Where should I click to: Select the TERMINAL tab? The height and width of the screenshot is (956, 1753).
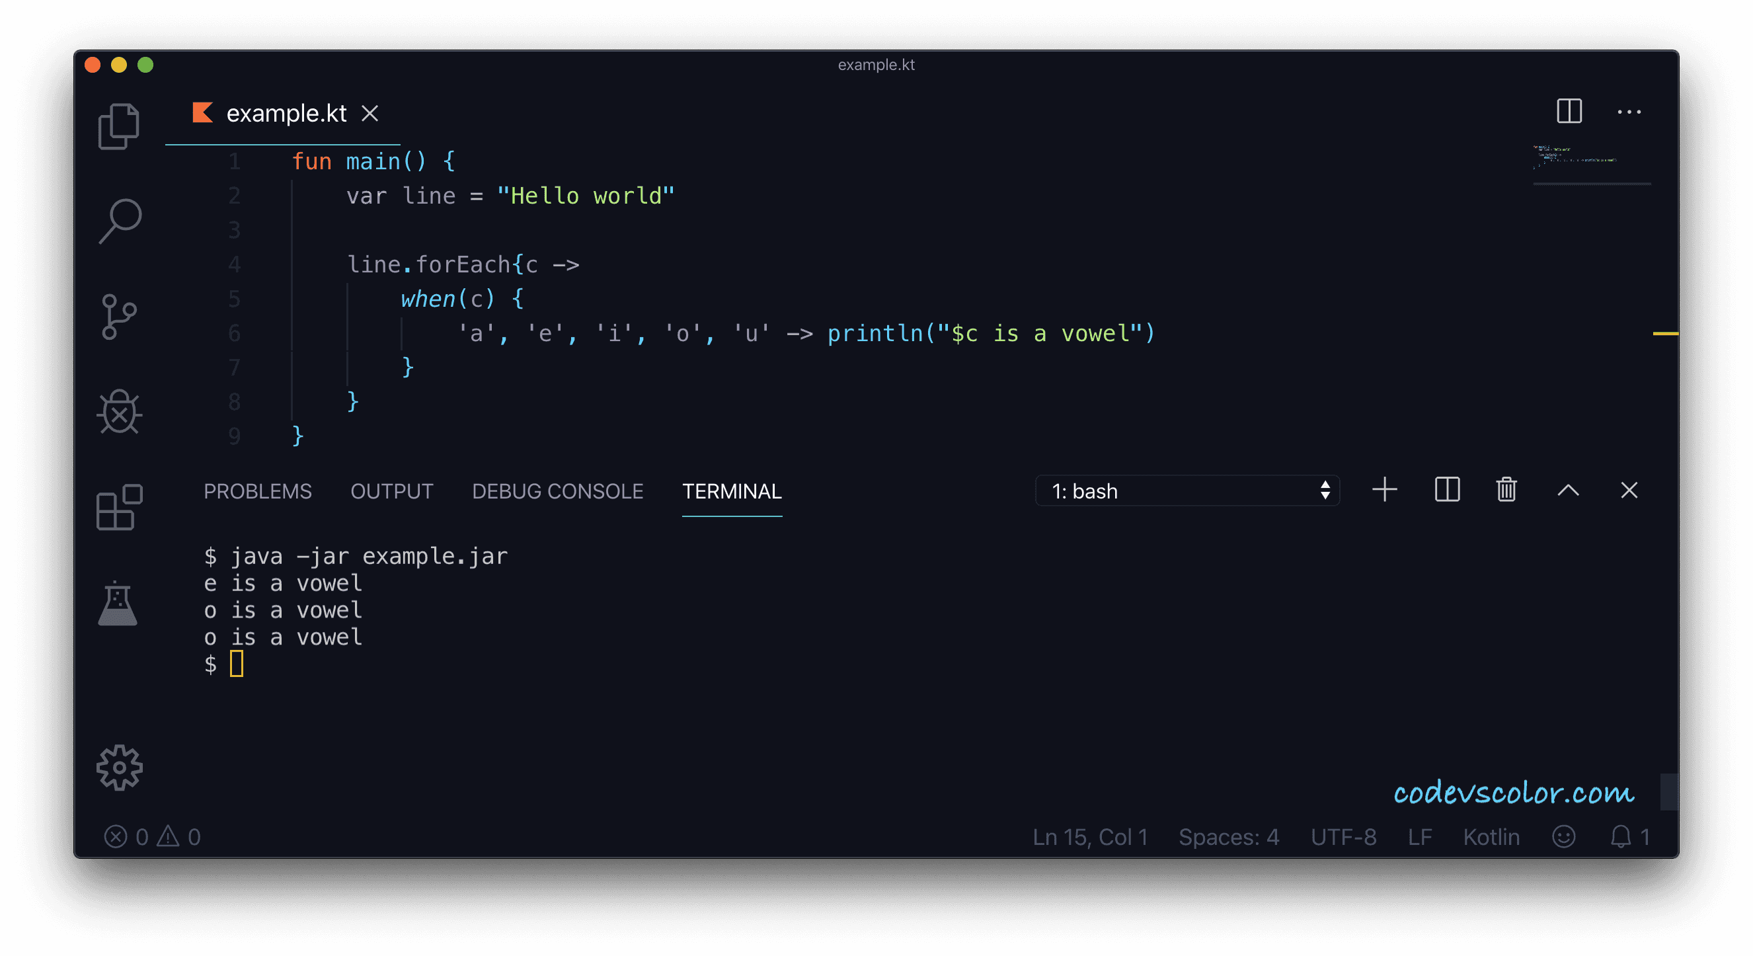pos(732,491)
